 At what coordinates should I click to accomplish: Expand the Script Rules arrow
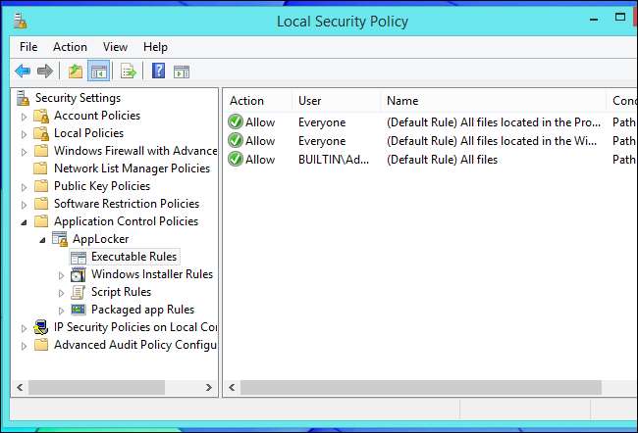tap(61, 293)
